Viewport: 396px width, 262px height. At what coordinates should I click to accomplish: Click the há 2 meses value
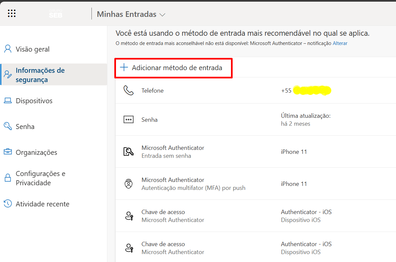[296, 124]
